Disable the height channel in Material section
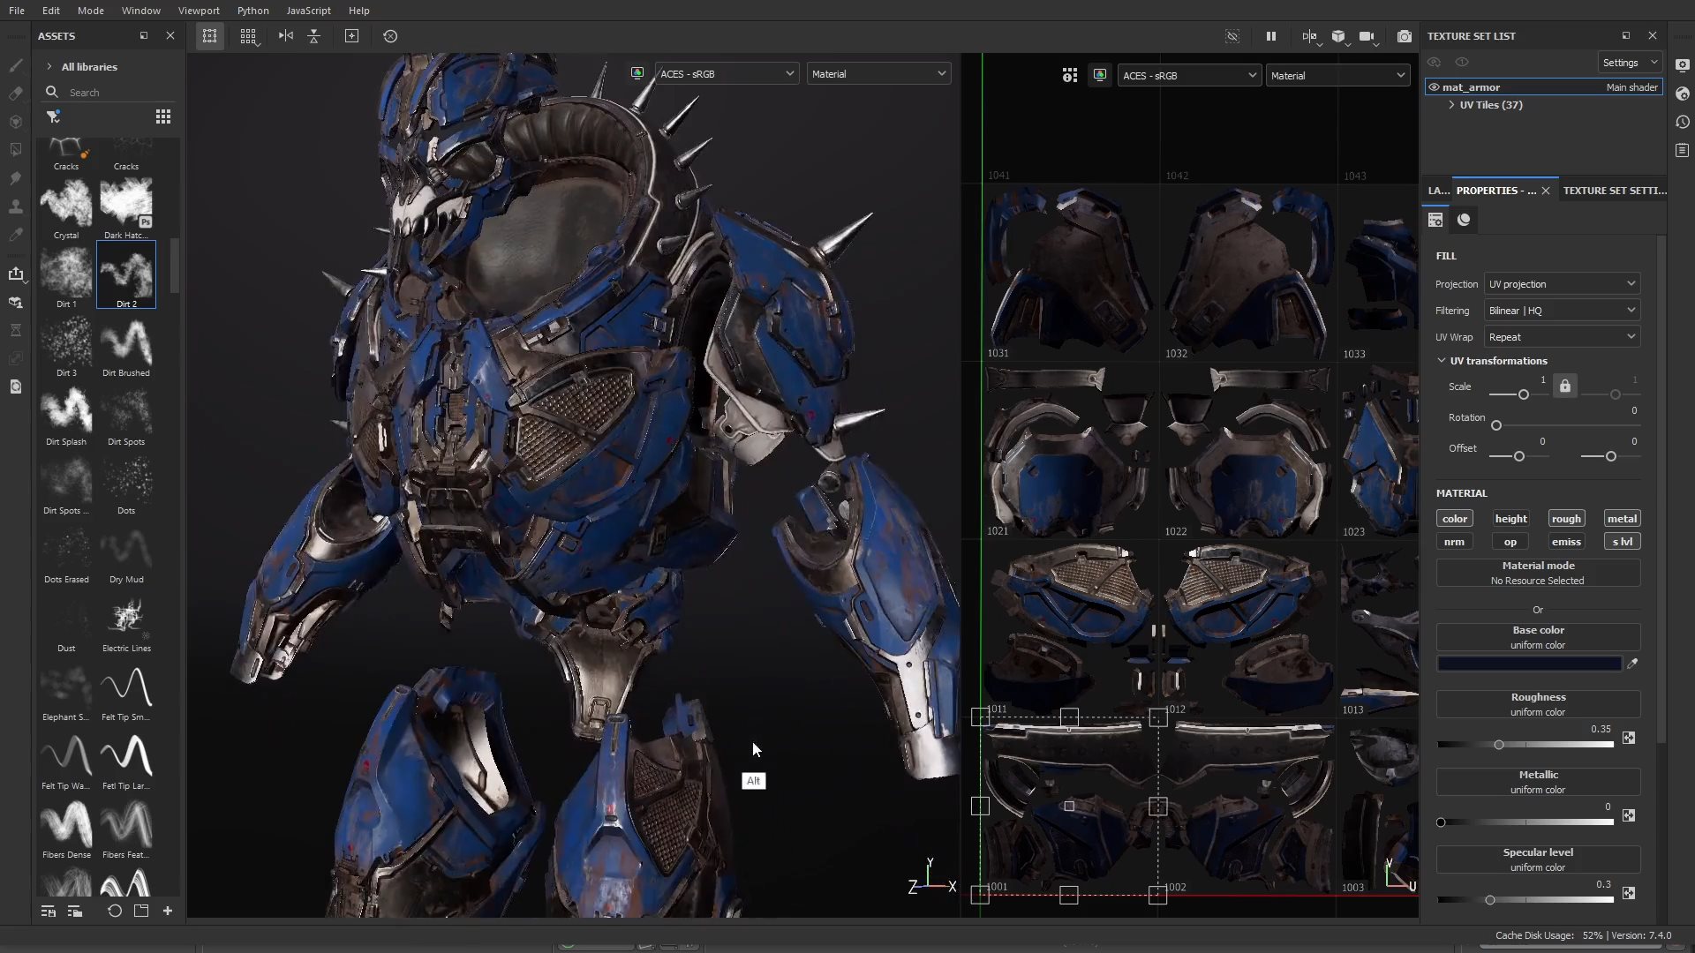The image size is (1695, 953). pyautogui.click(x=1510, y=519)
